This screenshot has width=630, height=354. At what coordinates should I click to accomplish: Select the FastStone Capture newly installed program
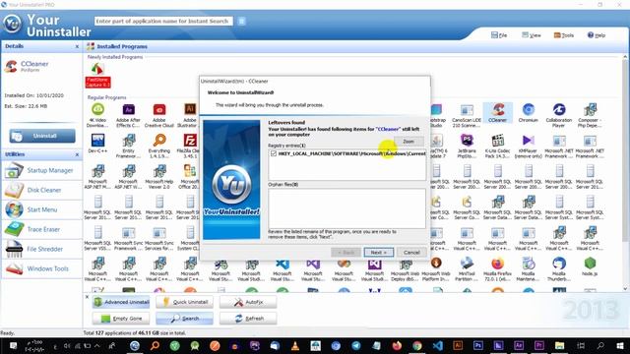[97, 75]
